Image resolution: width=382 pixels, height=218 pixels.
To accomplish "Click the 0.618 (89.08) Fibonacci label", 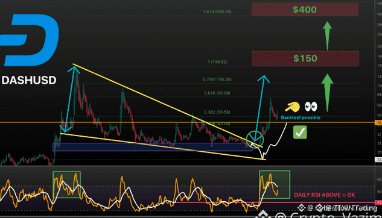I will coord(217,93).
